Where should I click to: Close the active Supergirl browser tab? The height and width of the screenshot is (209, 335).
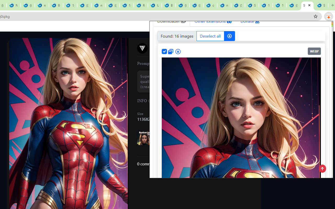coord(309,5)
